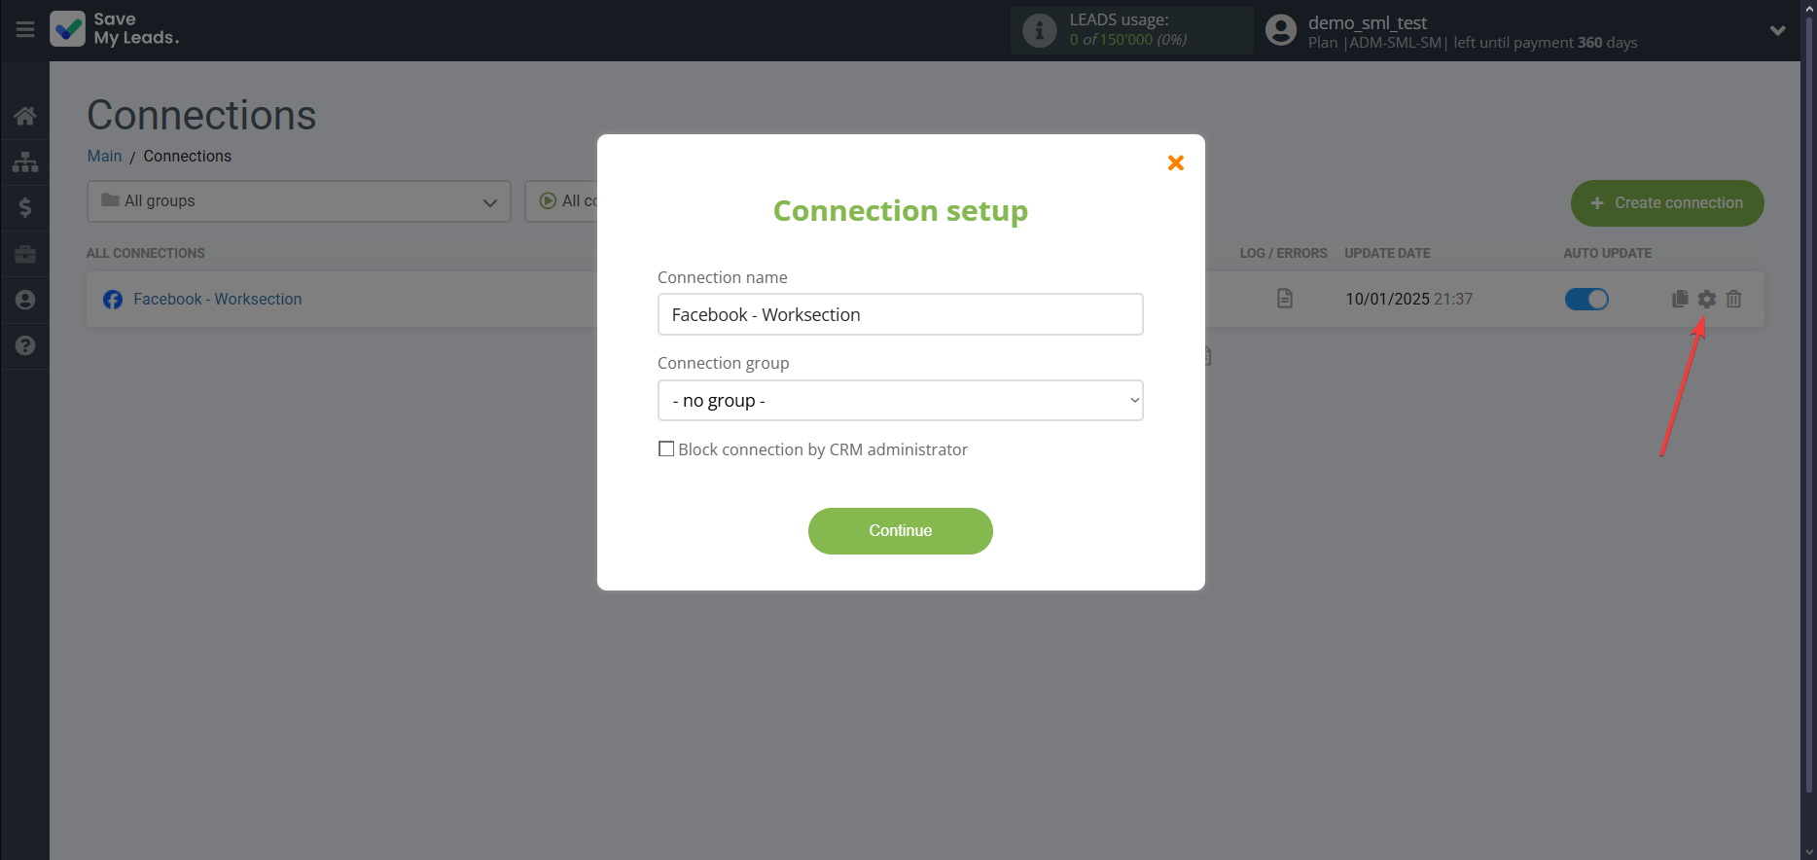Open billing via dollar sidebar icon
The height and width of the screenshot is (860, 1817).
pos(25,207)
